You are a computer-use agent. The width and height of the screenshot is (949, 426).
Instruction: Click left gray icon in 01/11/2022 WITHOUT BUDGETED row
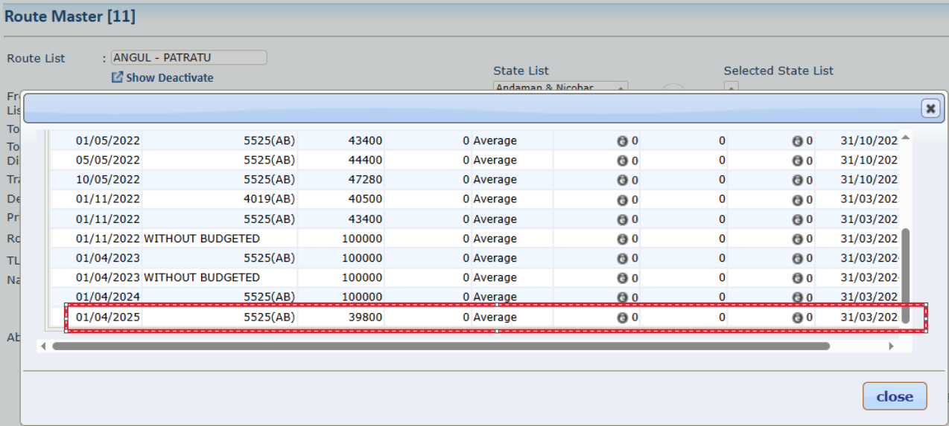[x=622, y=239]
